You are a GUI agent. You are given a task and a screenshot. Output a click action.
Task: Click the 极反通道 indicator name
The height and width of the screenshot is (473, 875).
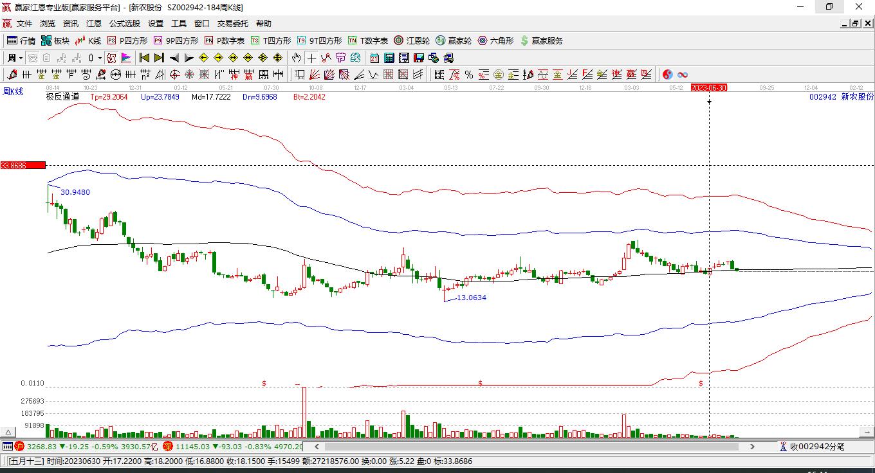tap(62, 97)
